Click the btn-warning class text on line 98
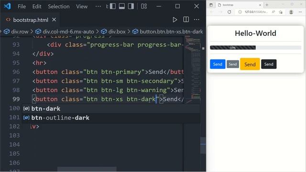Image resolution: width=306 pixels, height=172 pixels. [x=147, y=90]
